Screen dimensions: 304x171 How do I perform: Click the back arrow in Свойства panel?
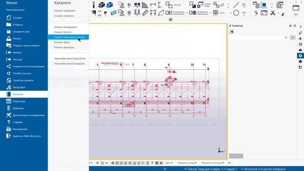(x=232, y=32)
